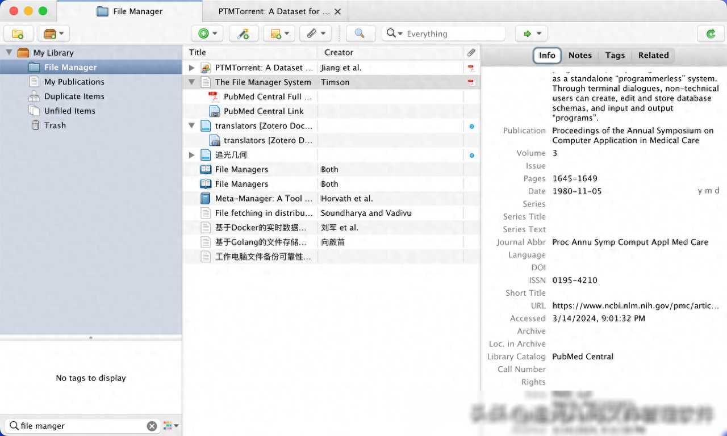Click blue dot in 追光几何 row
This screenshot has height=436, width=727.
click(471, 155)
